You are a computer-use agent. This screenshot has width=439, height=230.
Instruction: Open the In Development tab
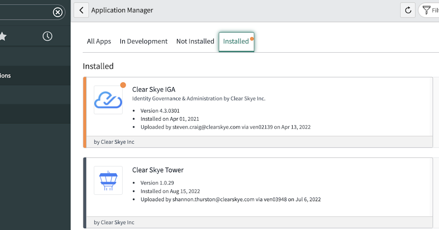tap(143, 41)
